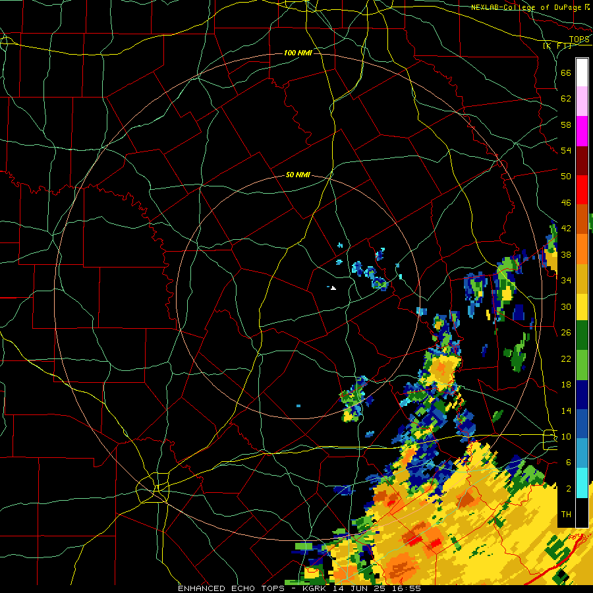Click the 'KGRK' radar site identifier

(314, 588)
